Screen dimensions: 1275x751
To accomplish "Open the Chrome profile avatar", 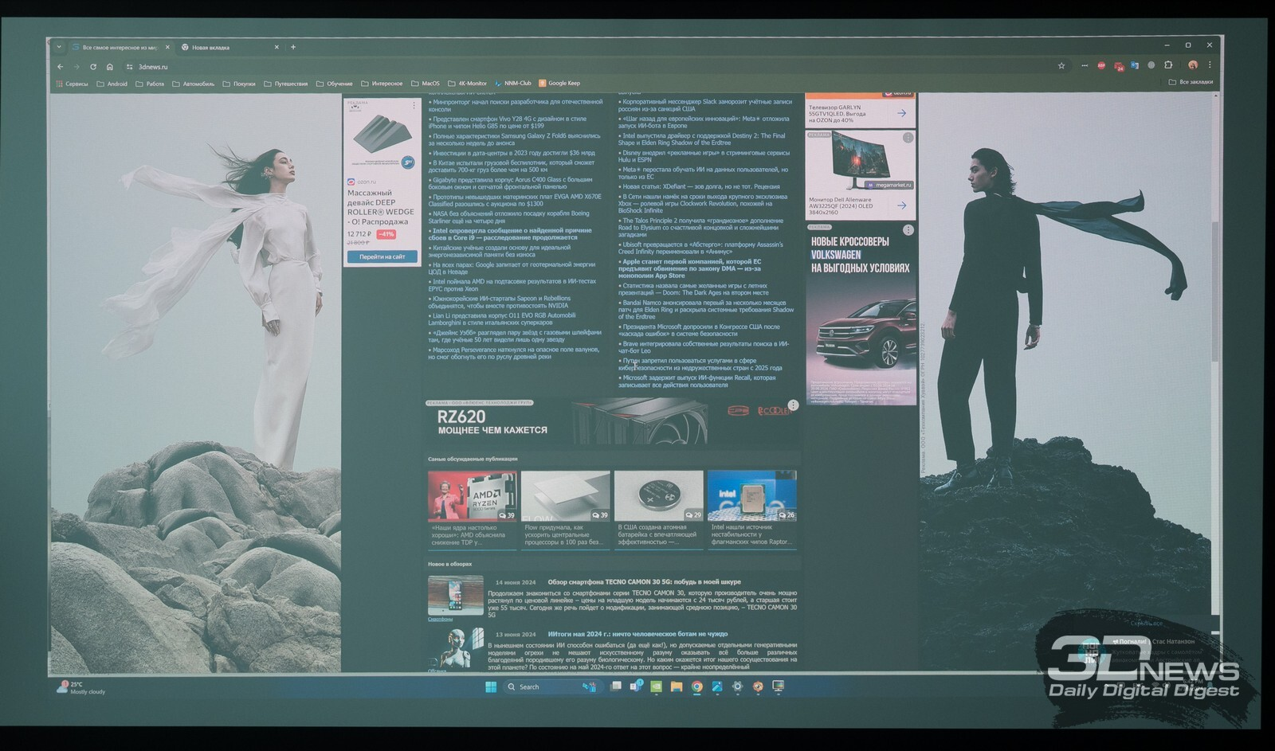I will point(1193,65).
